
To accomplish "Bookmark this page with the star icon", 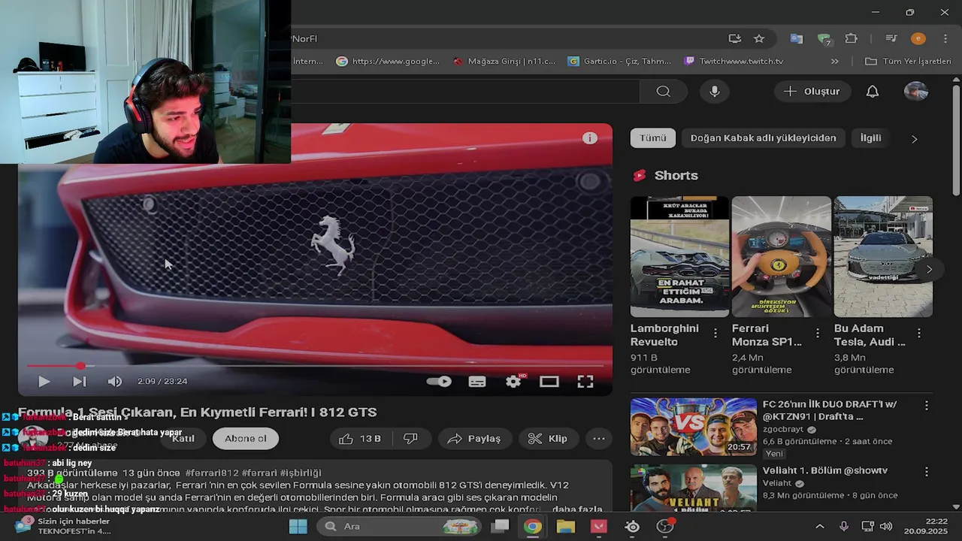I will coord(759,38).
